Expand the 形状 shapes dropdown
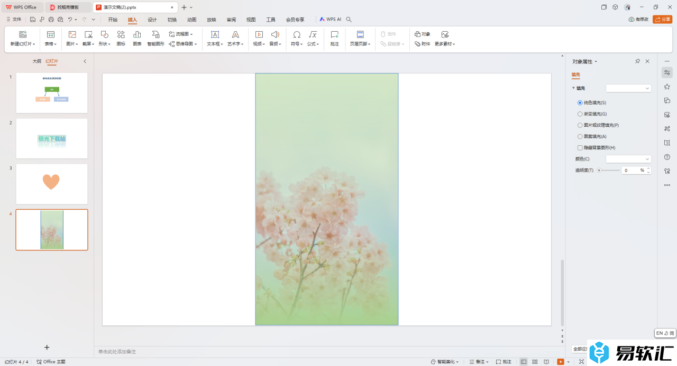677x366 pixels. coord(105,44)
